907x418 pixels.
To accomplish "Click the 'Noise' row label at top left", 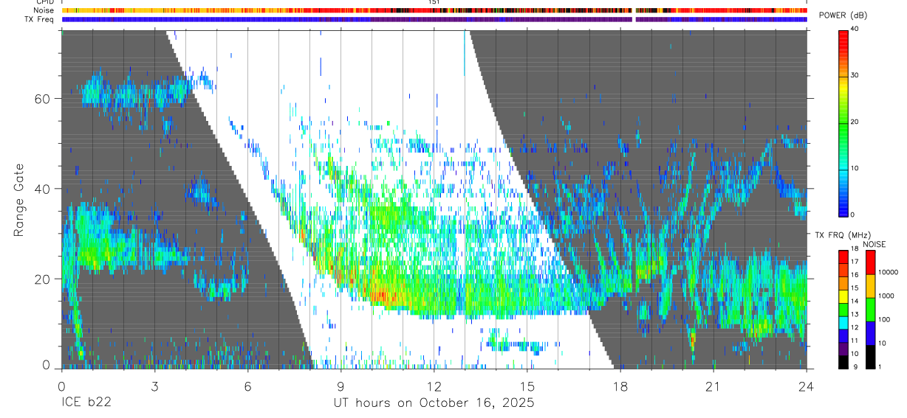I will click(45, 10).
